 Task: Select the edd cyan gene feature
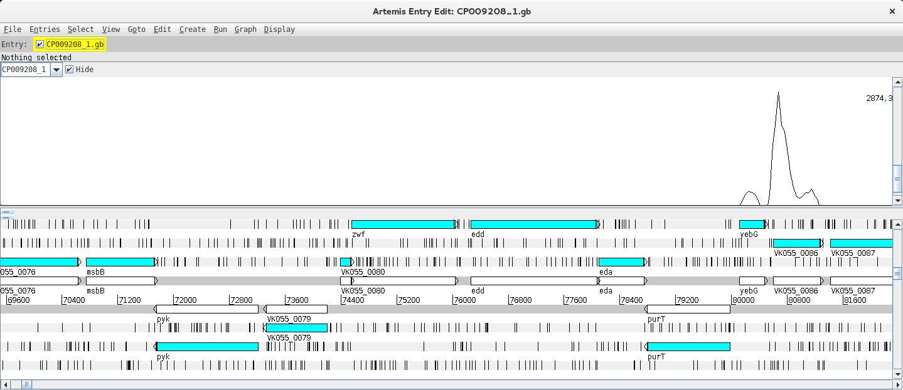coord(533,224)
